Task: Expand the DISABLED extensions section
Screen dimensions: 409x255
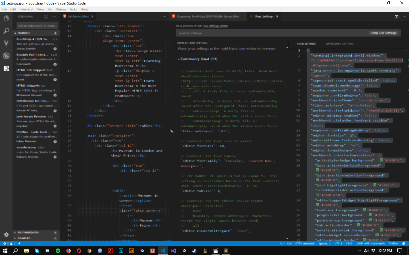Action: pos(36,238)
